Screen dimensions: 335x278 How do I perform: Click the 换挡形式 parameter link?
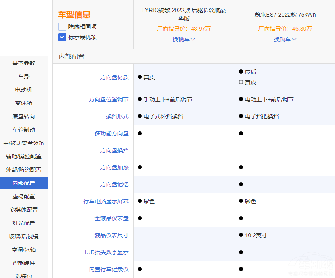[x=117, y=116]
